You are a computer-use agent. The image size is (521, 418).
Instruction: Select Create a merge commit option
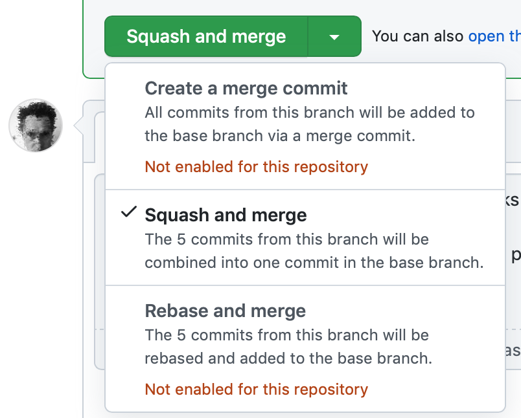[305, 126]
